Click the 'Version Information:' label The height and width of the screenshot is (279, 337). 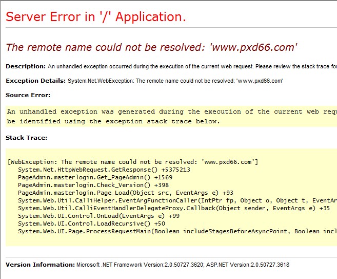[x=40, y=265]
